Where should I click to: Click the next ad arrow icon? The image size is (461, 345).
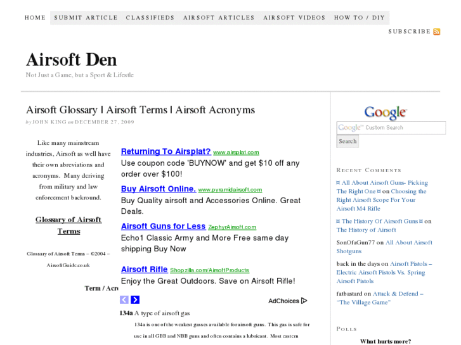tap(135, 300)
